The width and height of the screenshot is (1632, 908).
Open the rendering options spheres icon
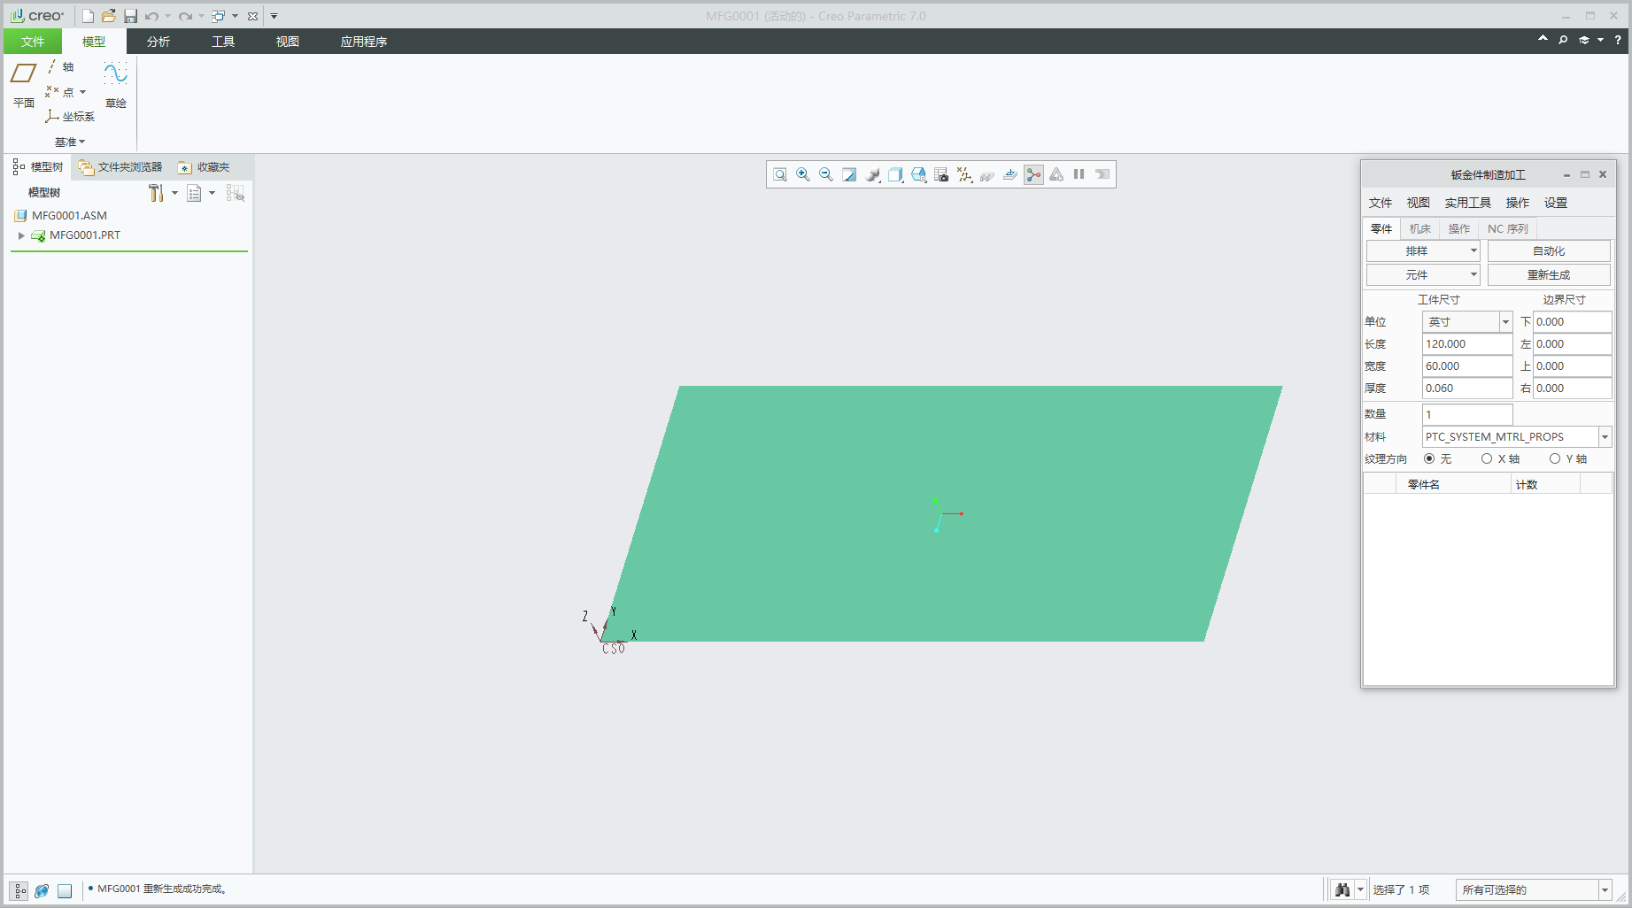click(872, 174)
